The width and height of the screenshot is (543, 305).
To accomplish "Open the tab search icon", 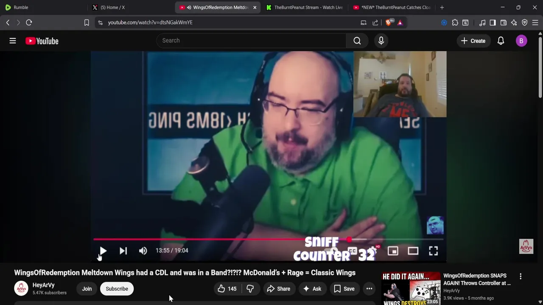I will click(x=465, y=22).
